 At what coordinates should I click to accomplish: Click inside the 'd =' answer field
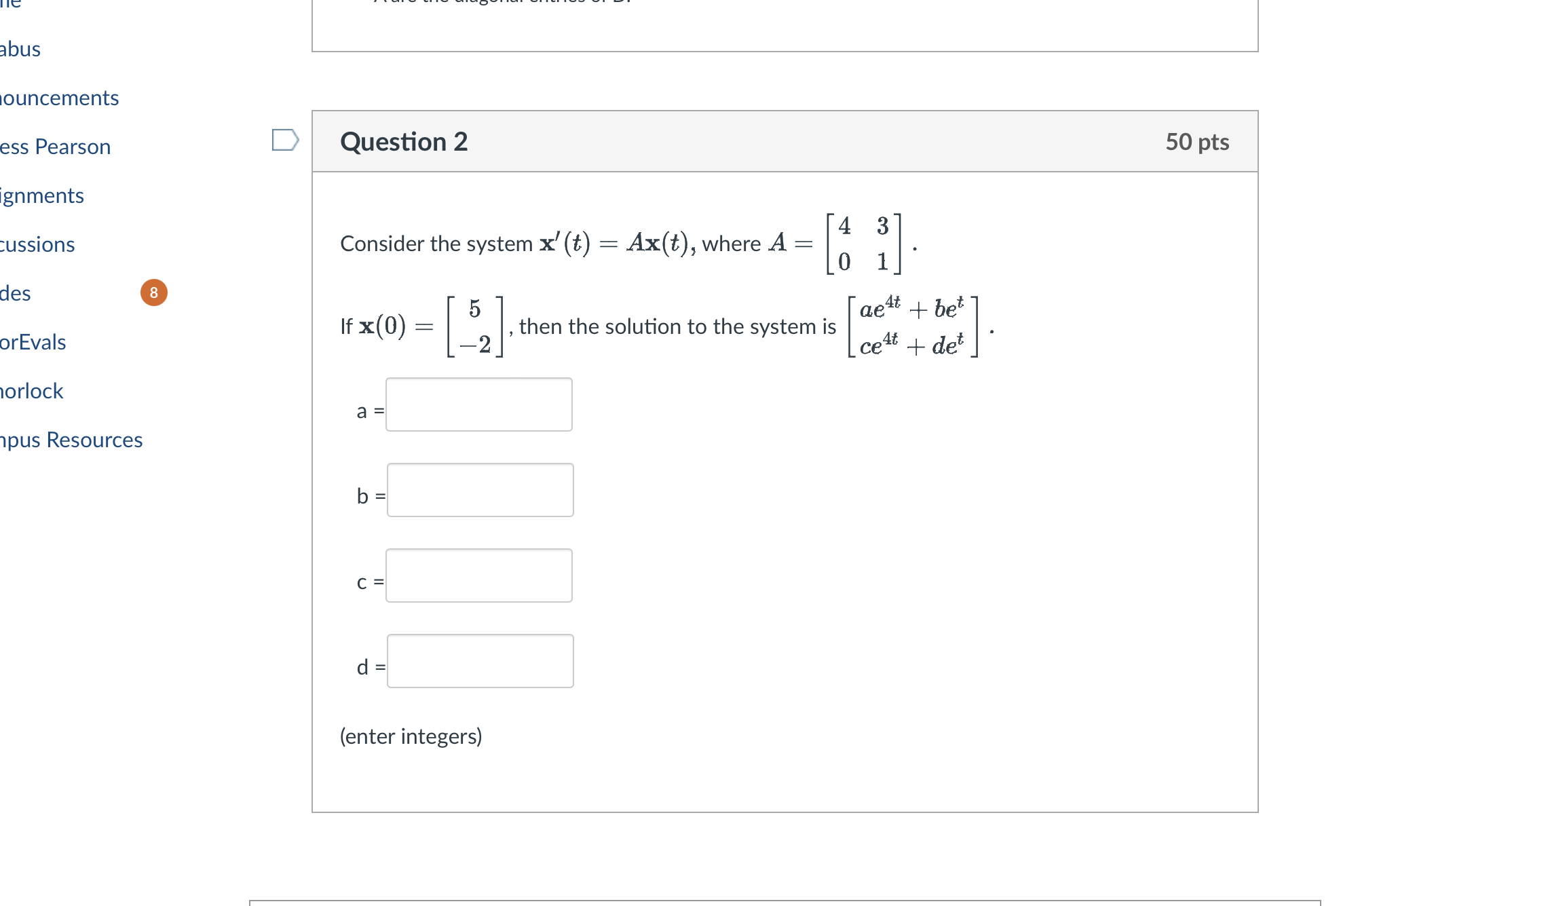click(480, 661)
